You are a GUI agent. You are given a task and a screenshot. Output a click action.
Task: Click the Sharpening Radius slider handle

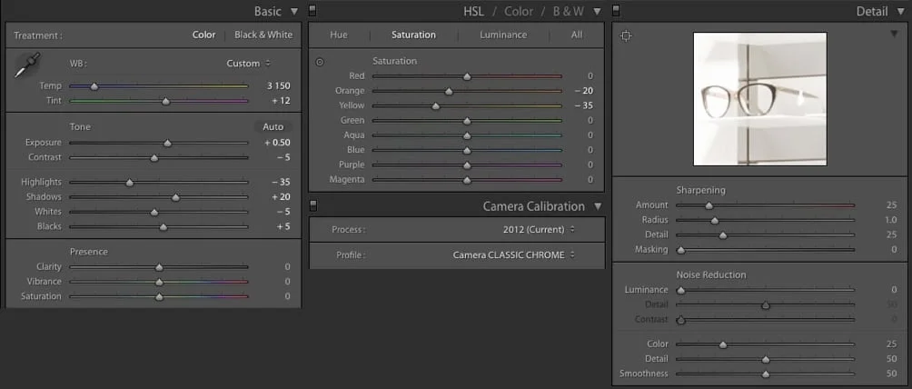click(715, 221)
